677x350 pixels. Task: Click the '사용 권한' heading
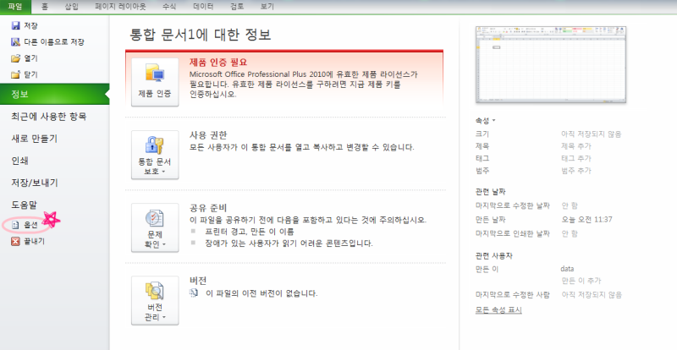point(208,134)
